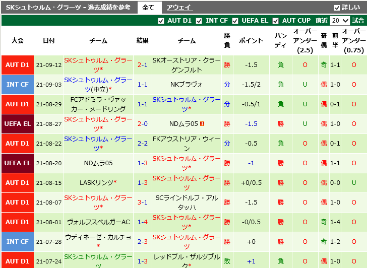The image size is (367, 268).
Task: Open SKオーストリア・クラーゲンフルト team link
Action: tap(187, 65)
